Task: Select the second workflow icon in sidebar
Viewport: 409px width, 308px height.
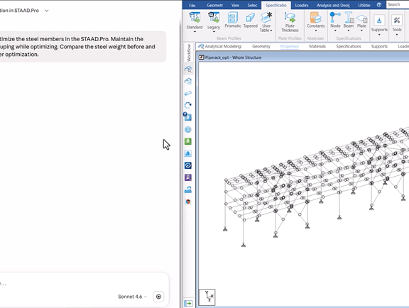Action: (188, 82)
